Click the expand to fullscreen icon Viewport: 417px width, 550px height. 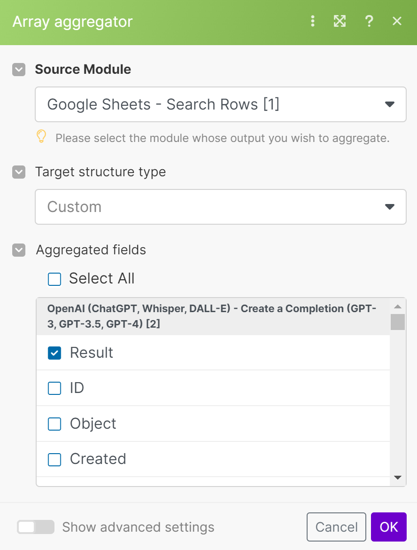pyautogui.click(x=340, y=21)
